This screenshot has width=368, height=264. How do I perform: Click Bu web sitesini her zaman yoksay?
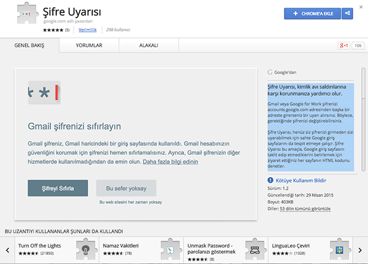(x=131, y=202)
